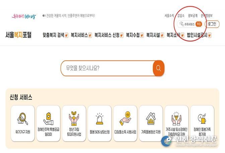Select 청년 자립 토대지원사업 icon card
This screenshot has height=153, width=225.
(x=74, y=123)
